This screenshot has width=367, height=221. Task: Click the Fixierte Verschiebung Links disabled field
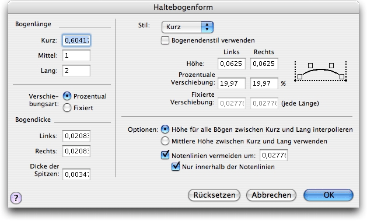[x=232, y=103]
